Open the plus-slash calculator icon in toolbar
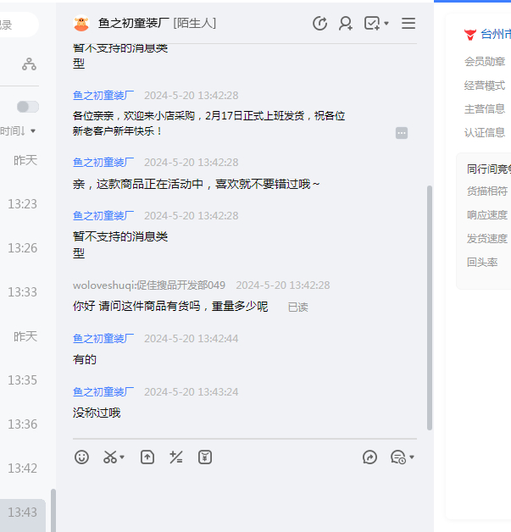The width and height of the screenshot is (511, 532). coord(176,457)
